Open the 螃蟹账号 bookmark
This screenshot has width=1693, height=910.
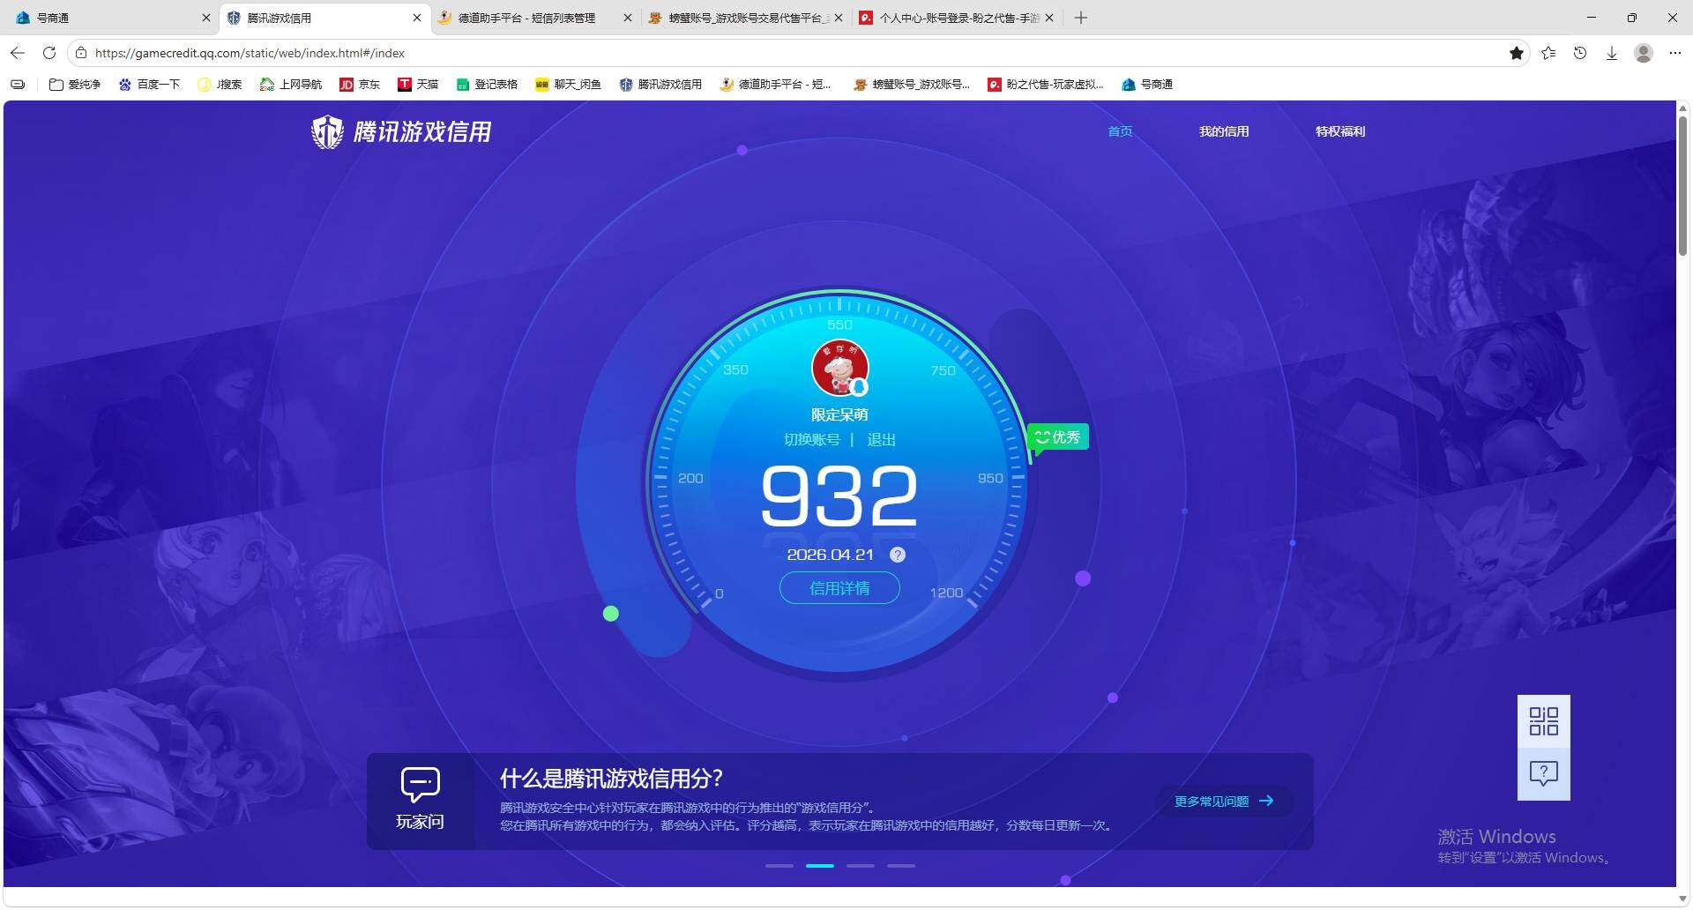point(912,85)
